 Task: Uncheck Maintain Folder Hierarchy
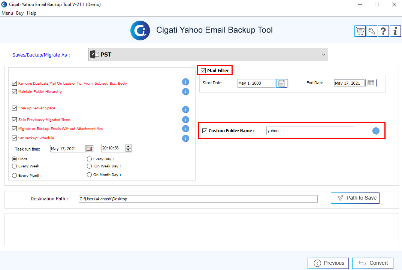coord(14,91)
